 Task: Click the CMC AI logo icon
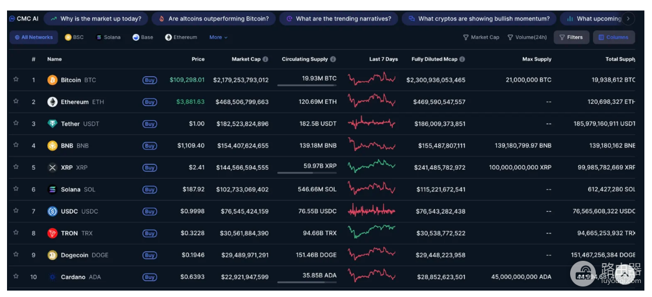coord(12,19)
